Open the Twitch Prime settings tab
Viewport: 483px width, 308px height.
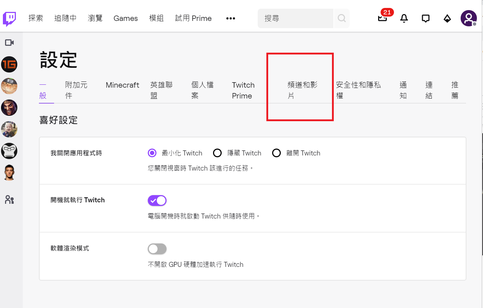243,91
